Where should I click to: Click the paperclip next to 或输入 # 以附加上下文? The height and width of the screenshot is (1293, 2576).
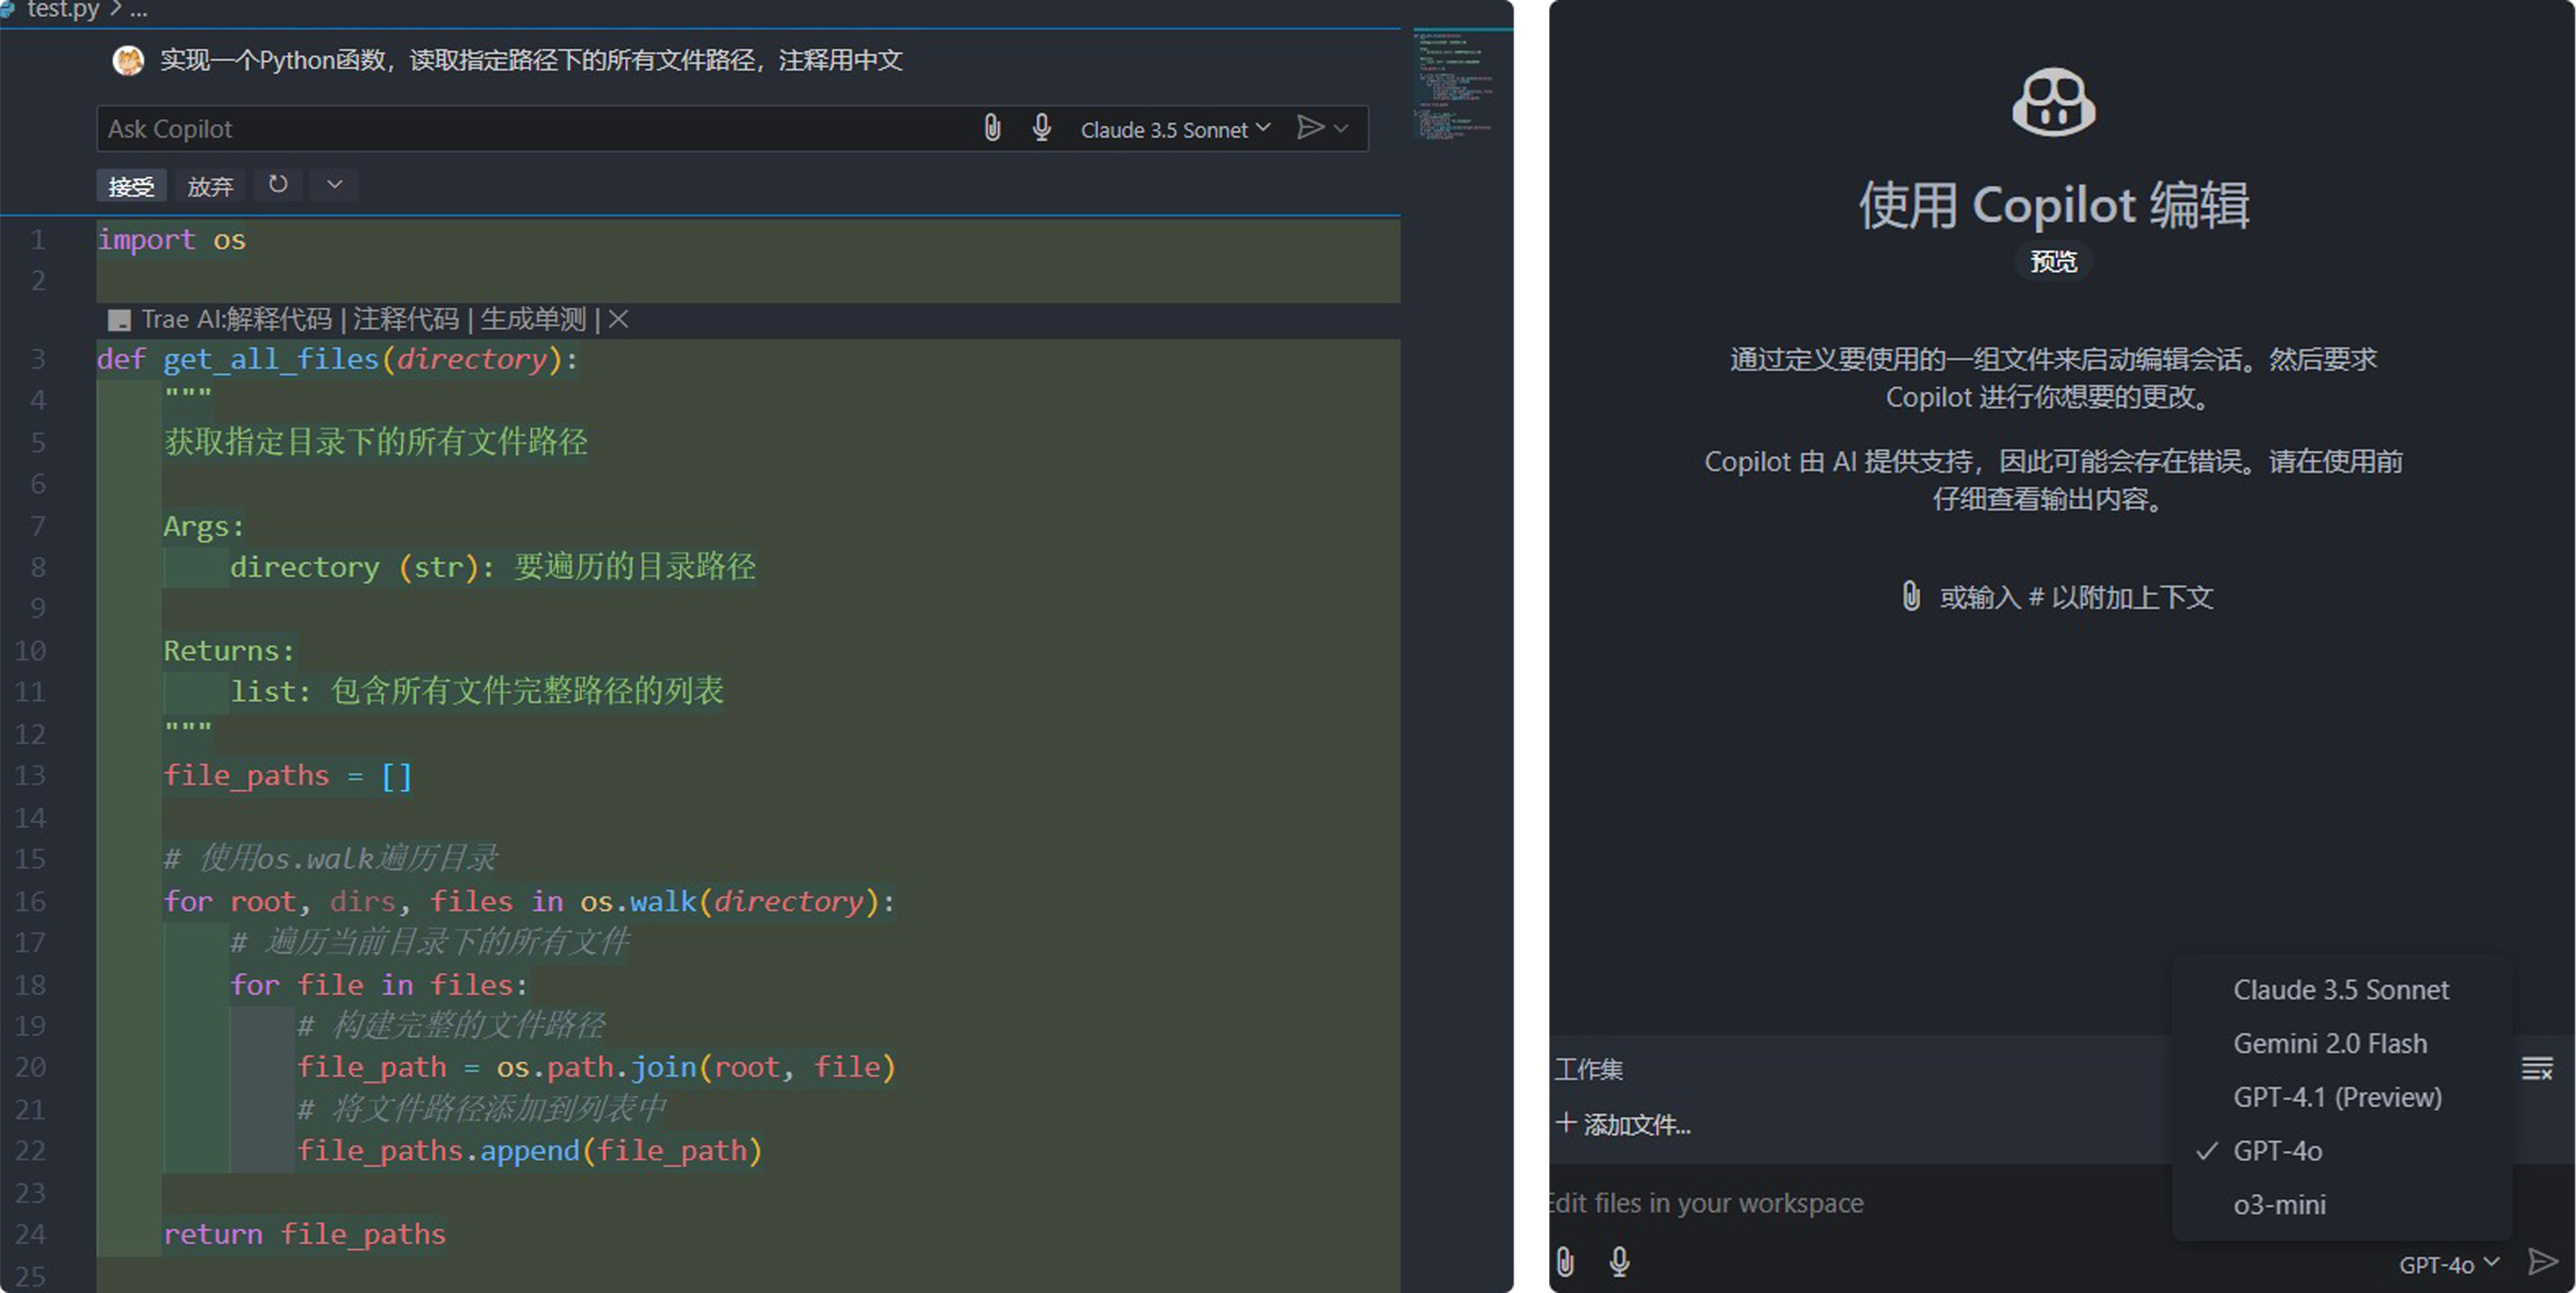pos(1910,596)
